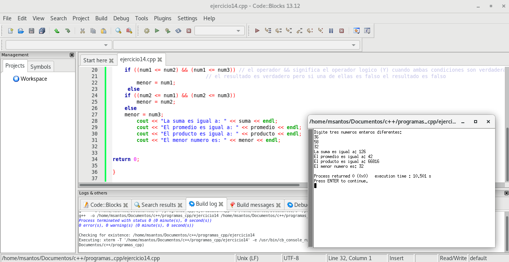Select the Workspace tree item
Viewport: 509px width, 262px height.
[x=33, y=79]
